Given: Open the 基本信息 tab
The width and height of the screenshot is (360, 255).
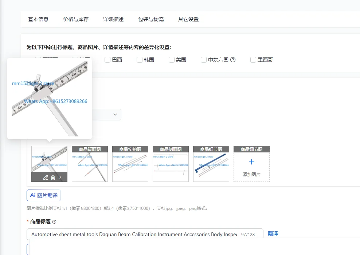Looking at the screenshot, I should point(38,20).
